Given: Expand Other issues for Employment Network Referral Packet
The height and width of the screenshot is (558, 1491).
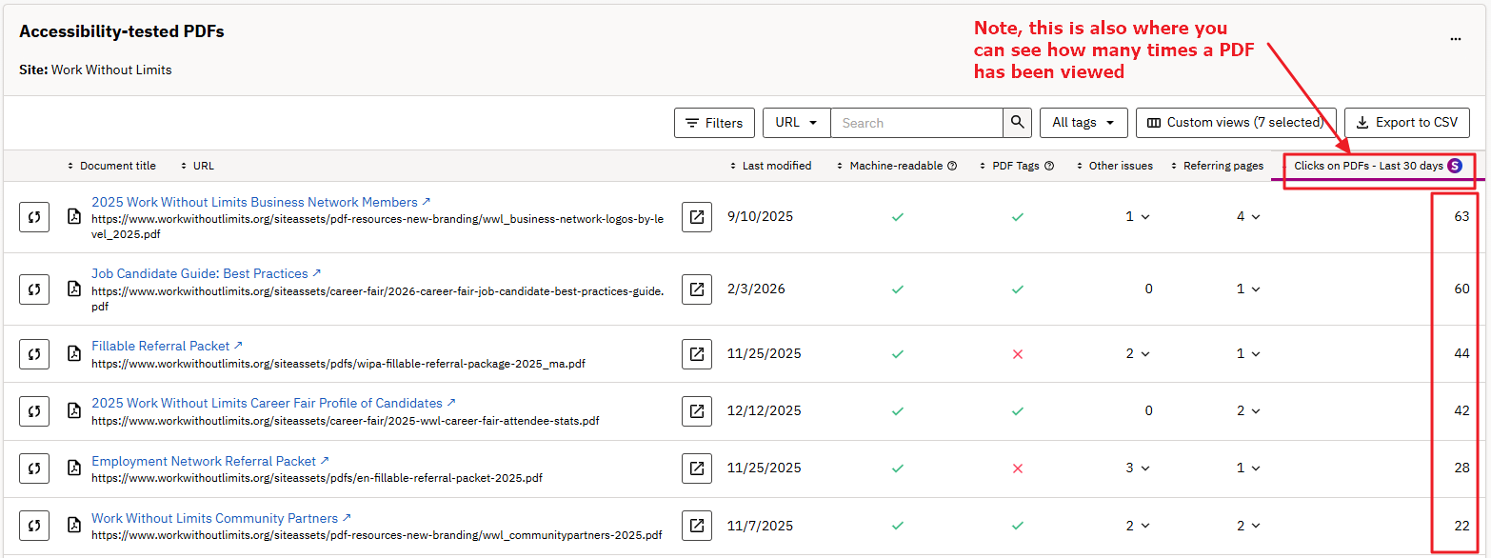Looking at the screenshot, I should (1138, 468).
